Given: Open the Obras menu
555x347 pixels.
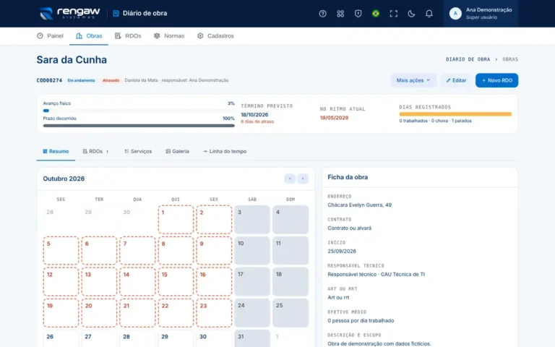Looking at the screenshot, I should pos(89,35).
